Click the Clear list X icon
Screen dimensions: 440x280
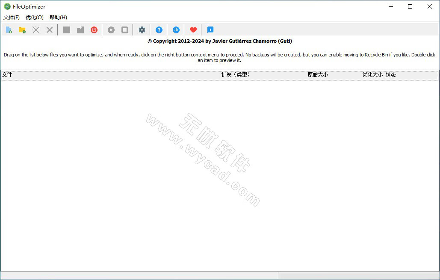pyautogui.click(x=50, y=30)
